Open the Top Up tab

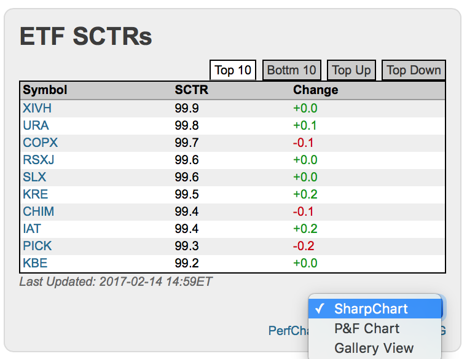(x=351, y=70)
